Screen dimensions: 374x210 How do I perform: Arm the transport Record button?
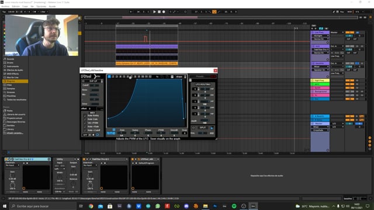(164, 12)
